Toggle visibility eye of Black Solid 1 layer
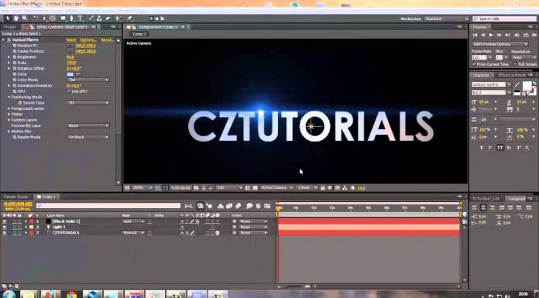 click(5, 221)
